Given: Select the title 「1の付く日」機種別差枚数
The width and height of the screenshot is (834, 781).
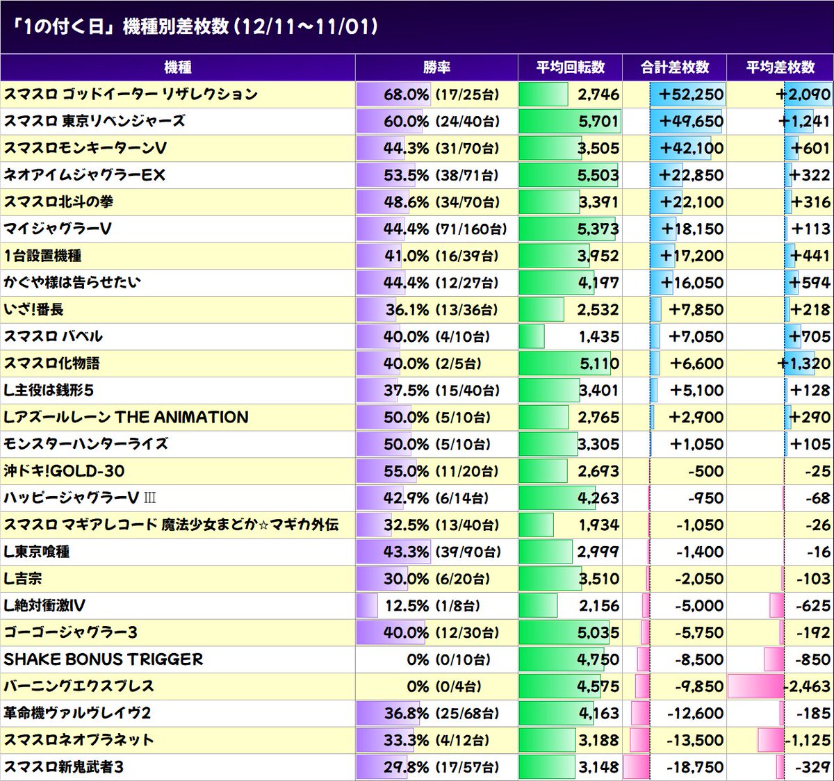Looking at the screenshot, I should [x=121, y=26].
